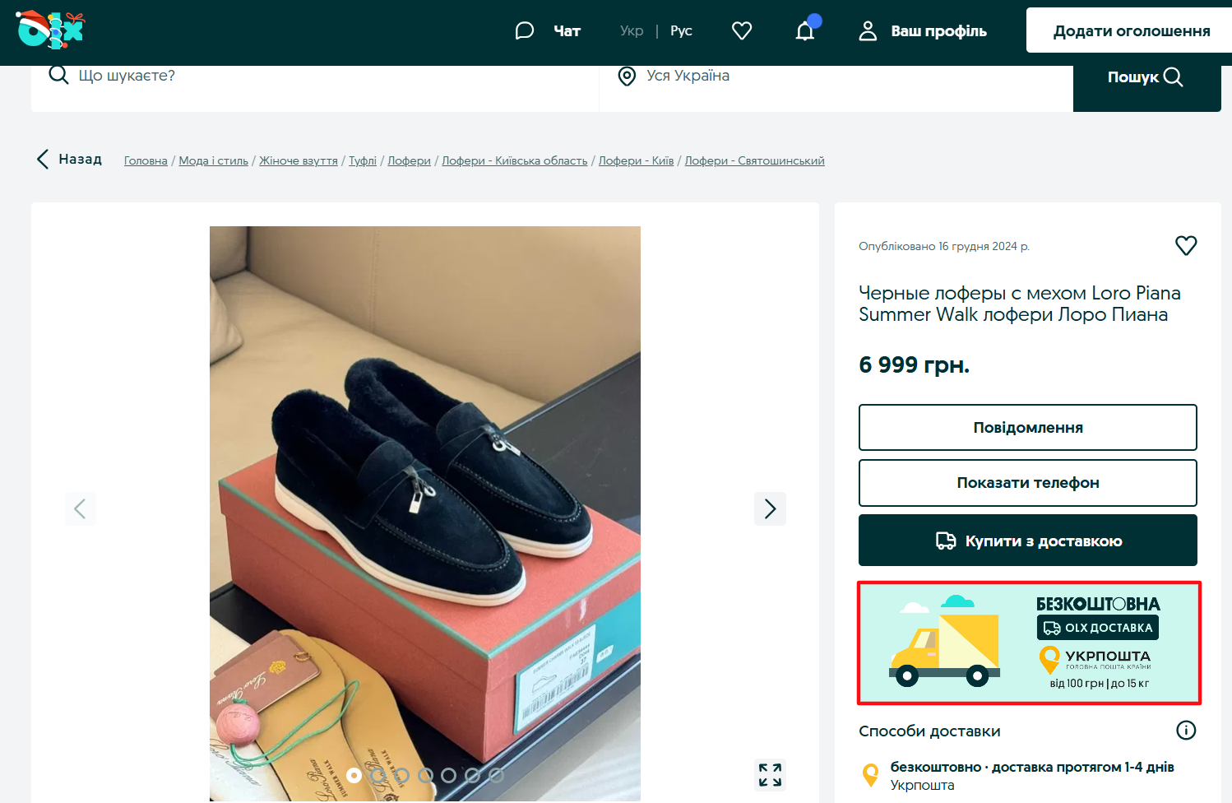Toggle the listing favorite heart
The height and width of the screenshot is (803, 1232).
pos(1186,245)
